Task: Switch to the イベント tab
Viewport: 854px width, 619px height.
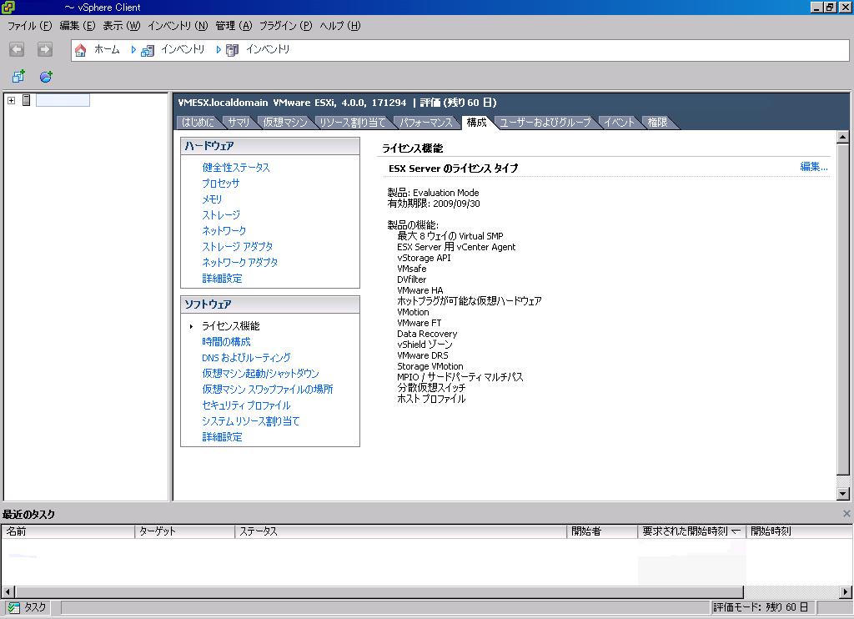Action: coord(619,123)
